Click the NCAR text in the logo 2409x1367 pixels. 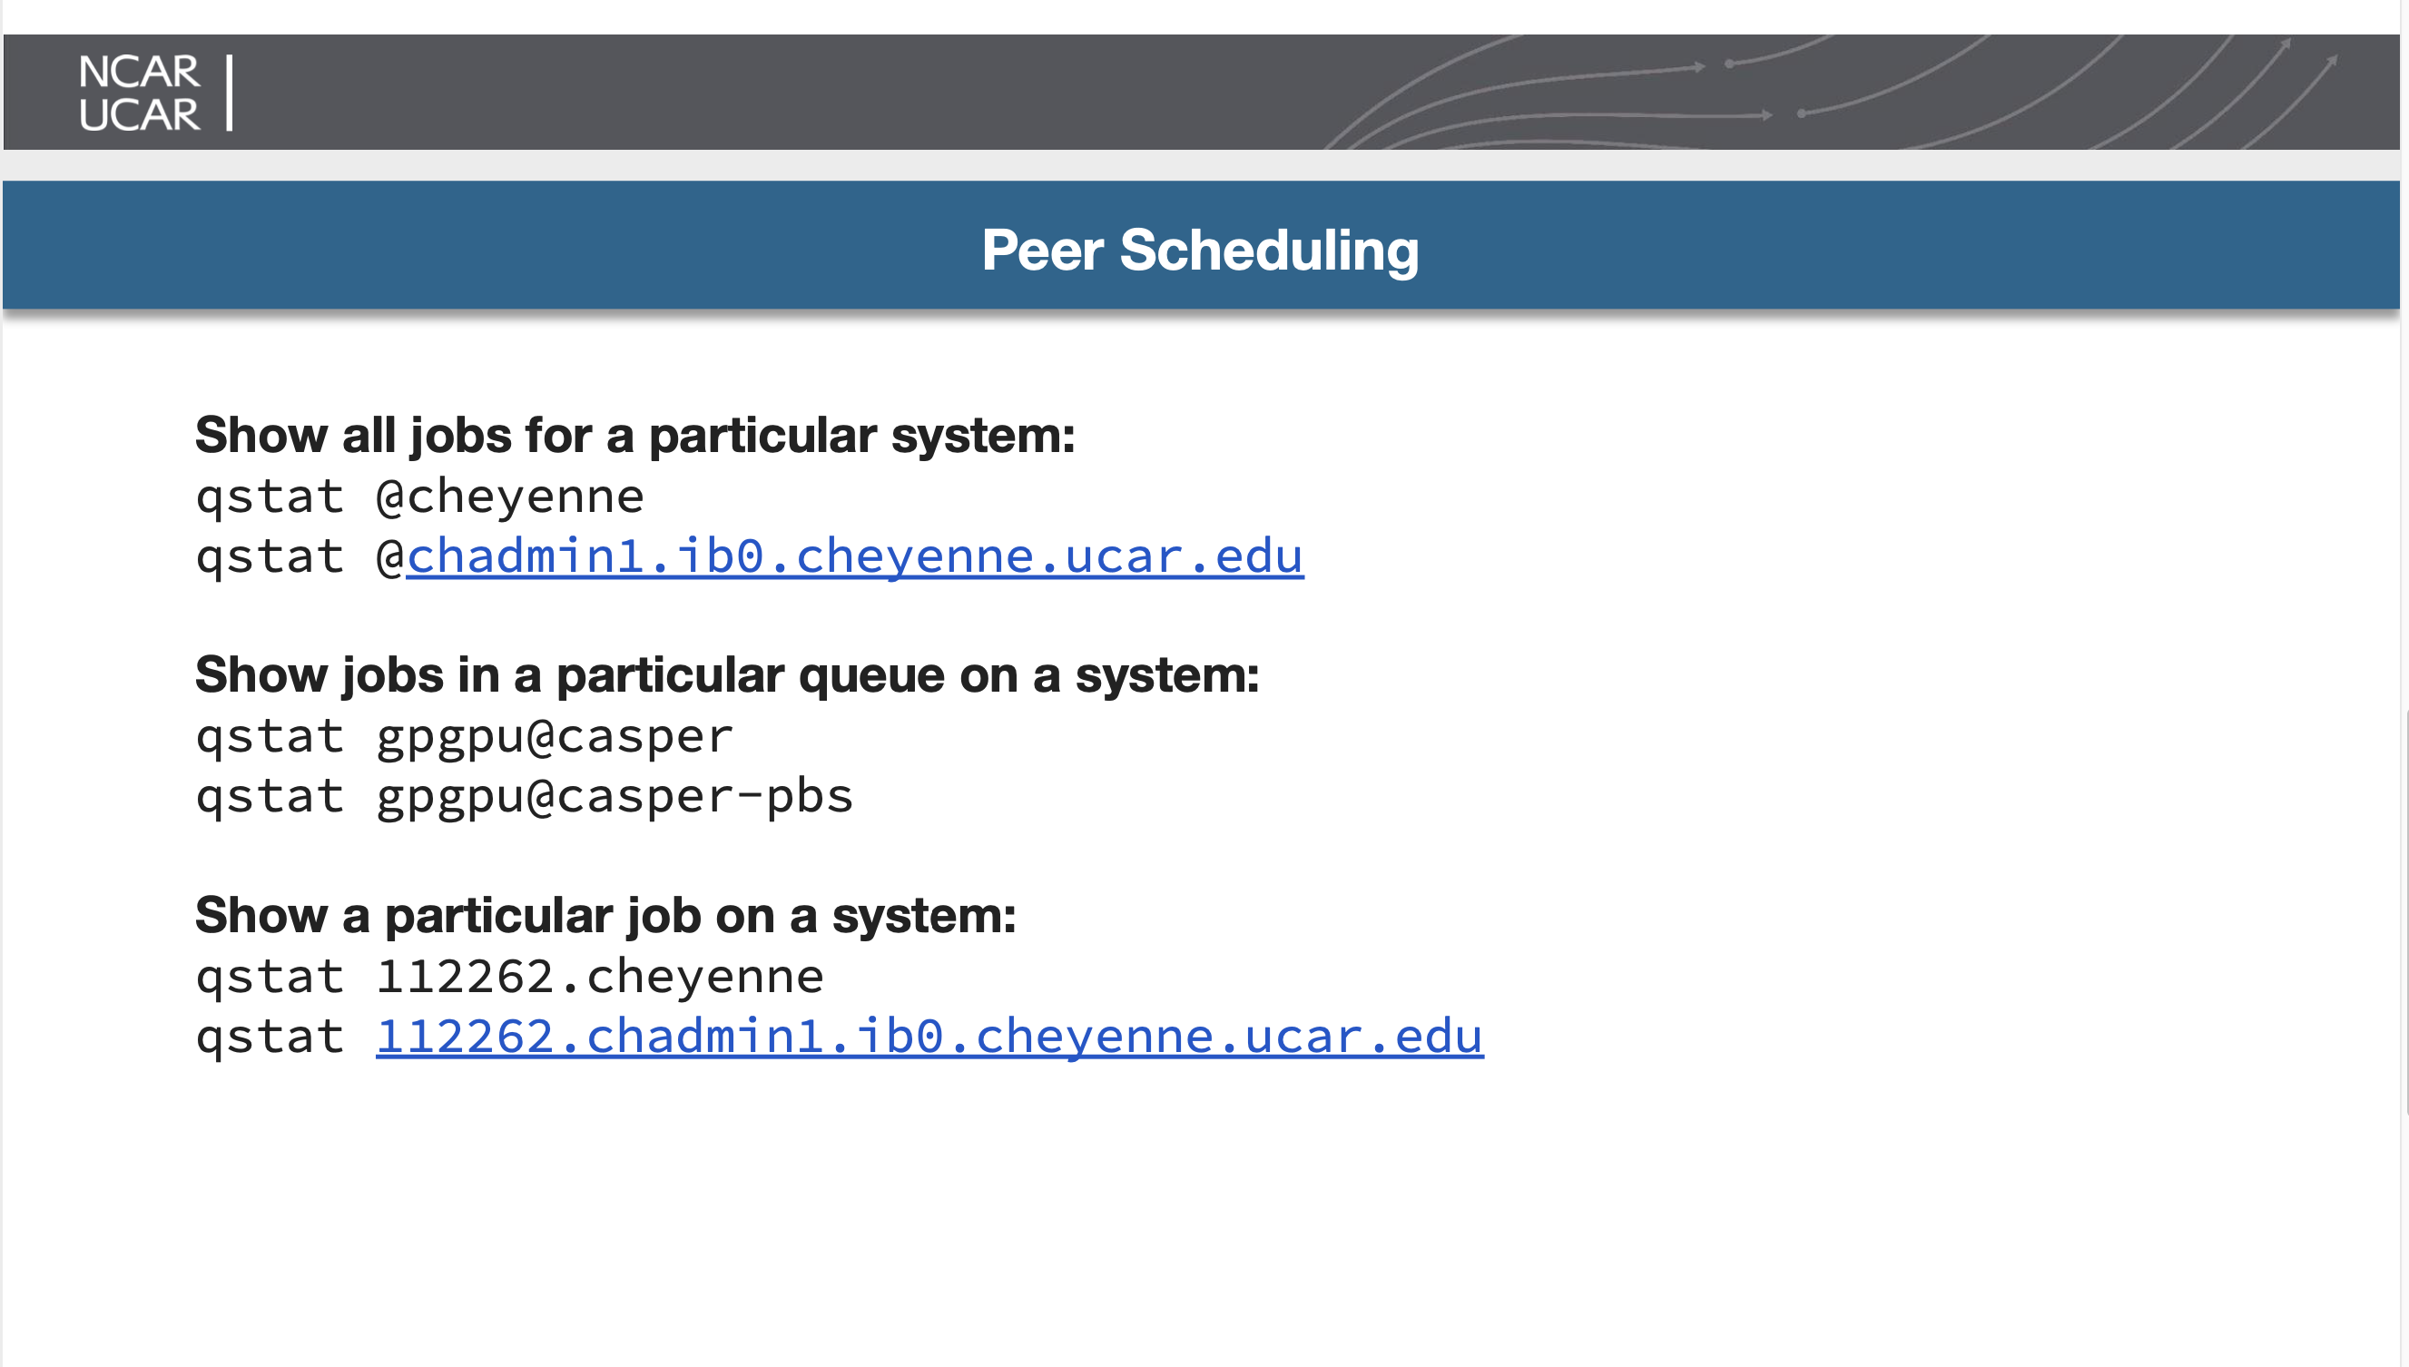(x=138, y=72)
